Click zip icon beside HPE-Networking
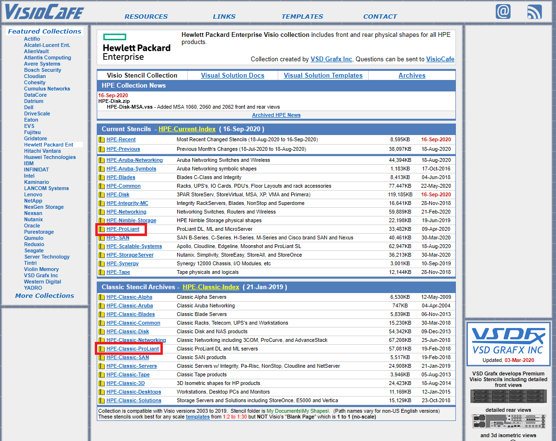Viewport: 556px width, 441px height. 102,212
